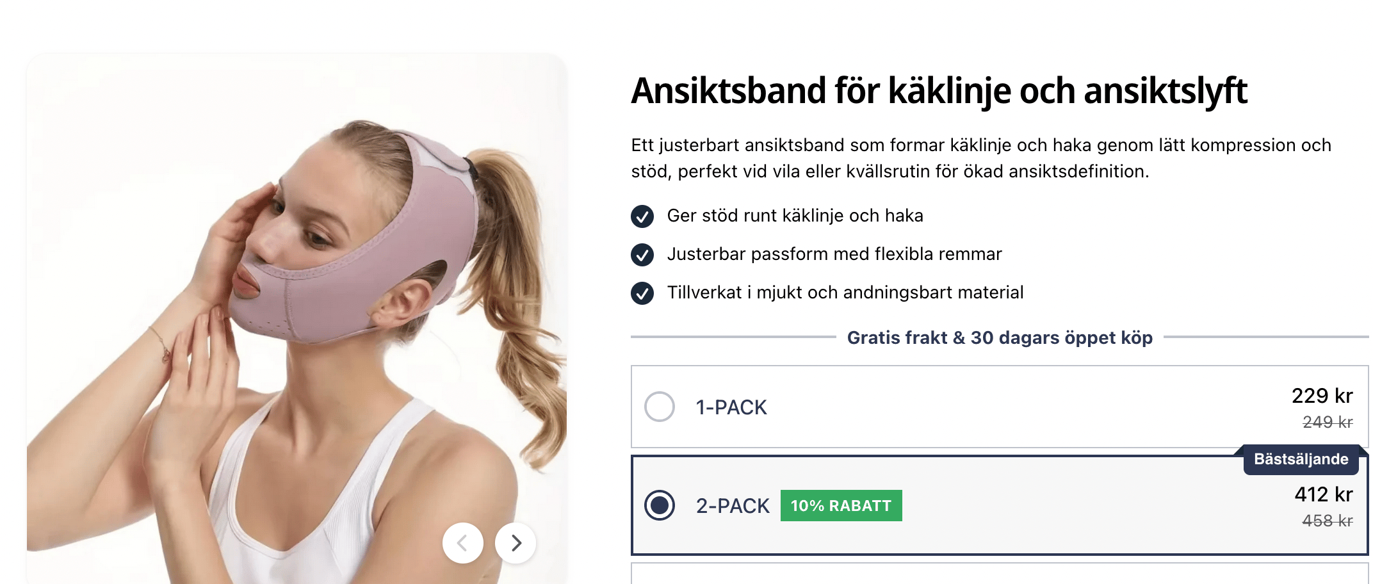Click the checkmark beside mjukt och andningsbart
This screenshot has height=584, width=1373.
(642, 293)
